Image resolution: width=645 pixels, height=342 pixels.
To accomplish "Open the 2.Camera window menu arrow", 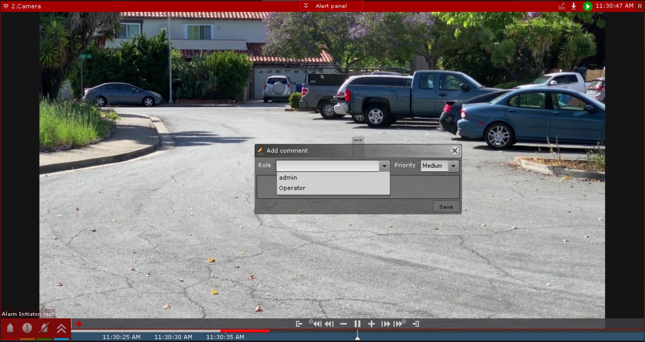I will tap(6, 6).
